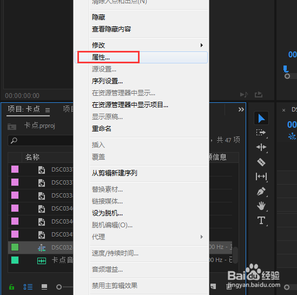Screen dimensions: 297x295
Task: Select the Slip tool
Action: pos(261,176)
